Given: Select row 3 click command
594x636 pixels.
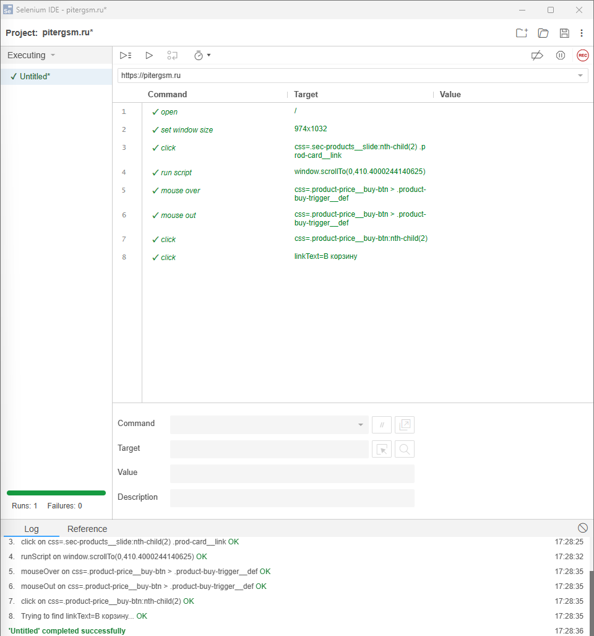Looking at the screenshot, I should click(353, 151).
